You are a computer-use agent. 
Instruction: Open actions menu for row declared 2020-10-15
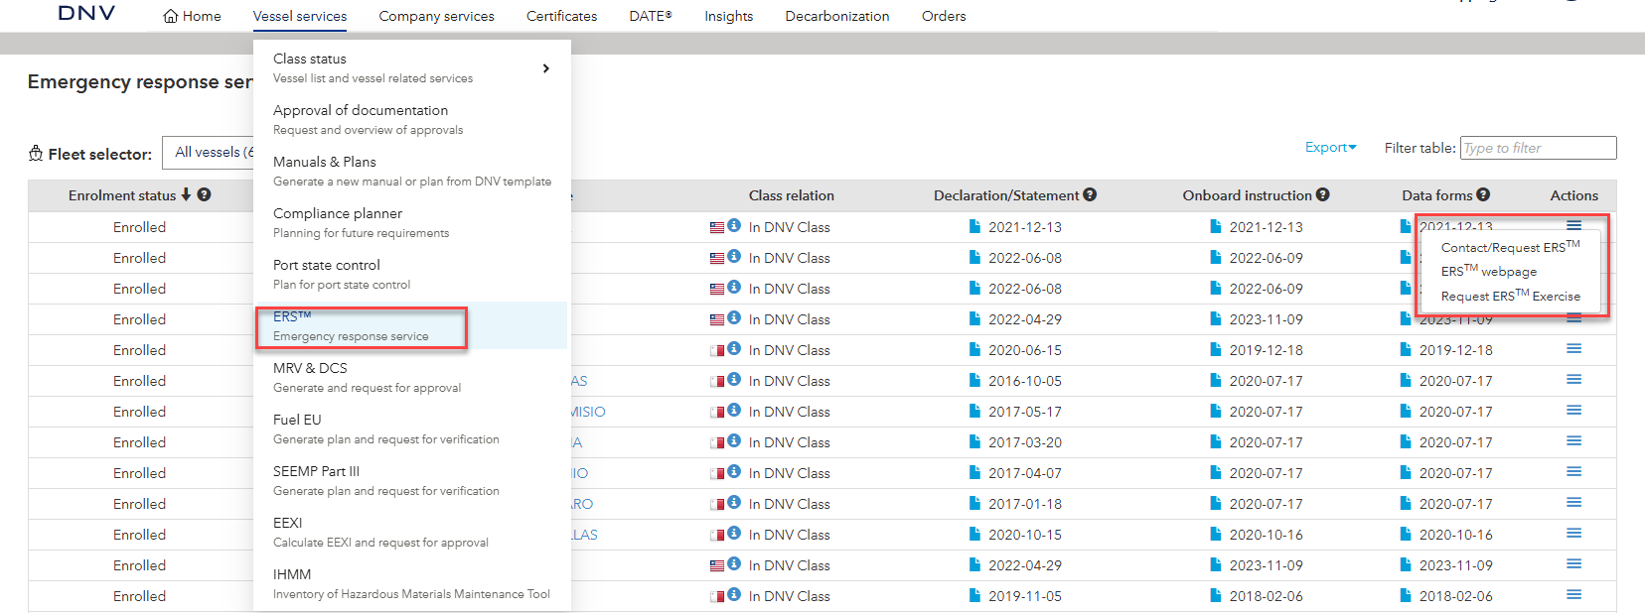1574,533
